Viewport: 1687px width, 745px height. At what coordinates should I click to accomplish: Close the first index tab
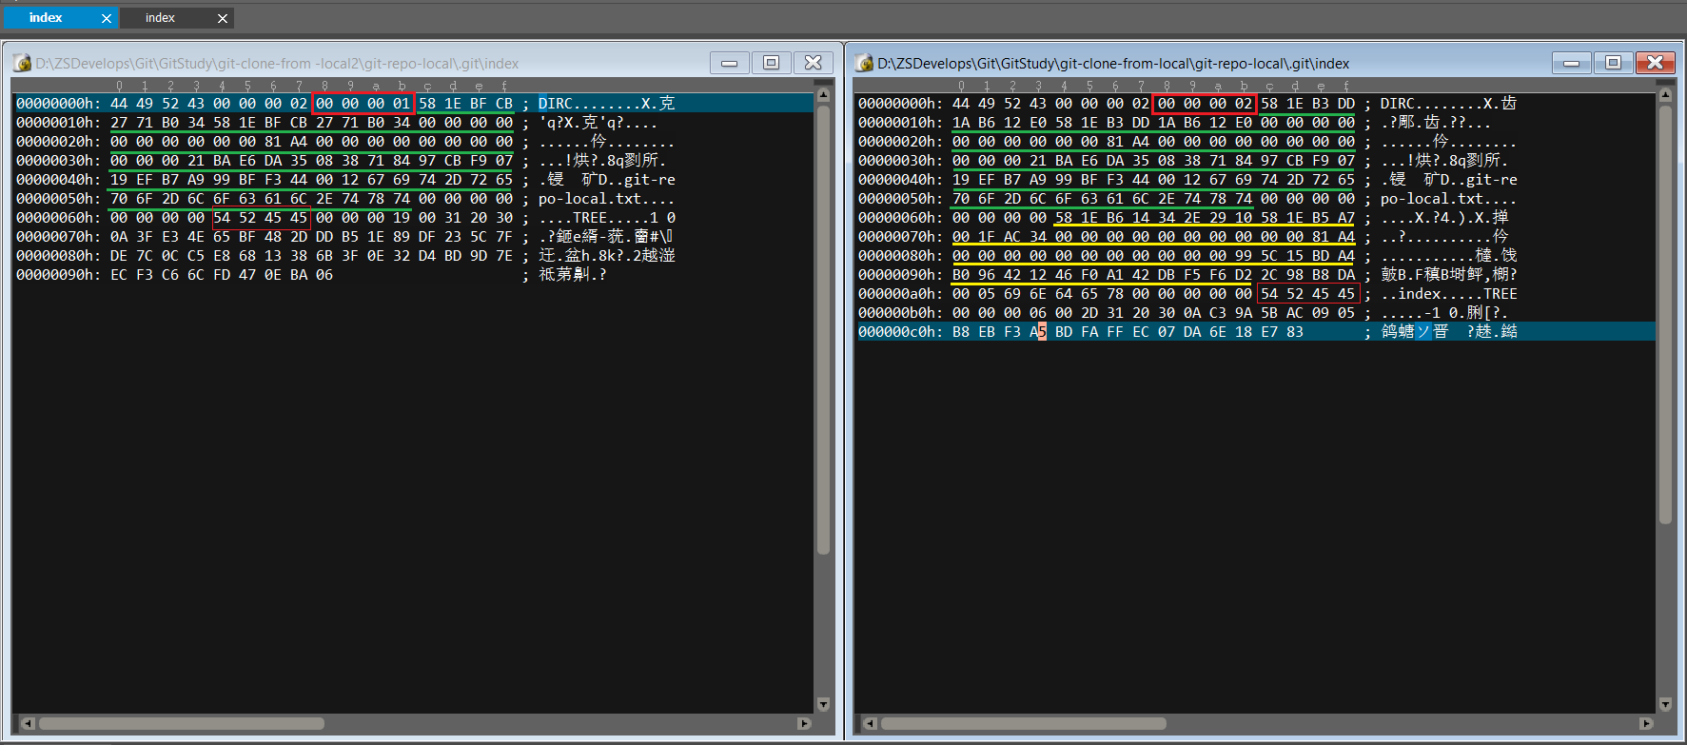point(107,18)
